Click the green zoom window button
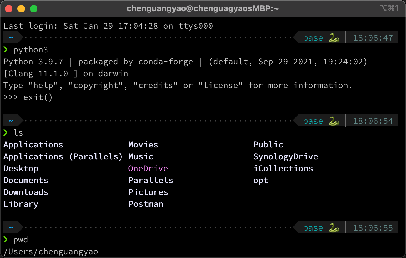The height and width of the screenshot is (258, 406). tap(33, 9)
